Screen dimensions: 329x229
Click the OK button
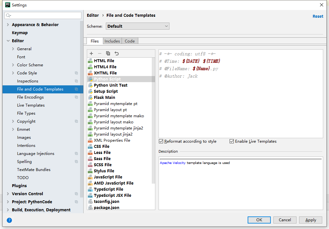click(259, 220)
